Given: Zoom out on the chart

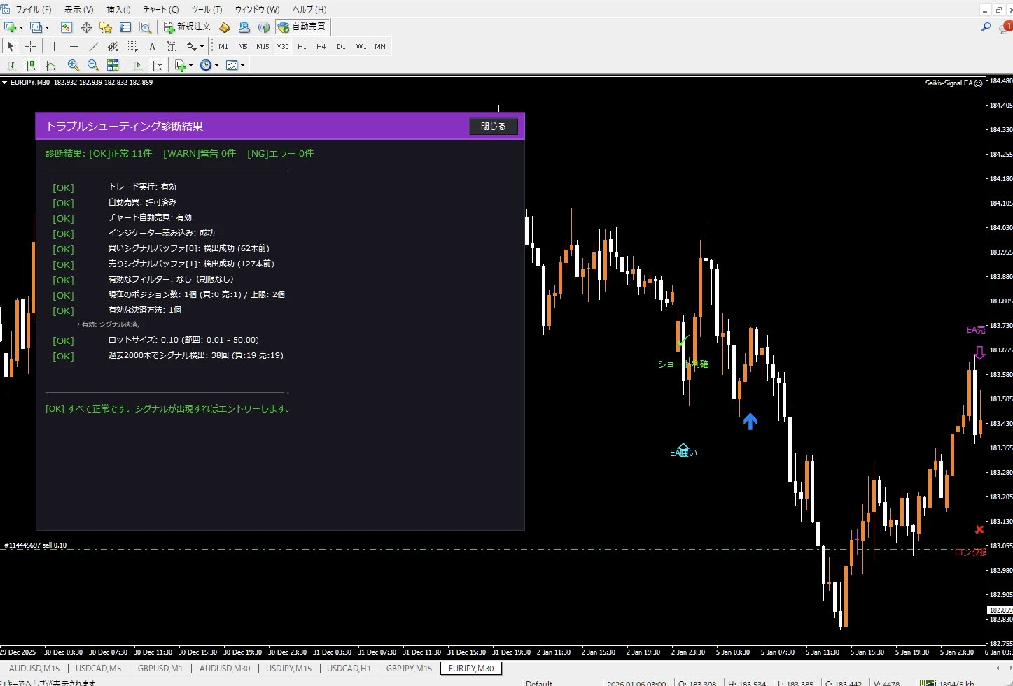Looking at the screenshot, I should click(x=92, y=64).
